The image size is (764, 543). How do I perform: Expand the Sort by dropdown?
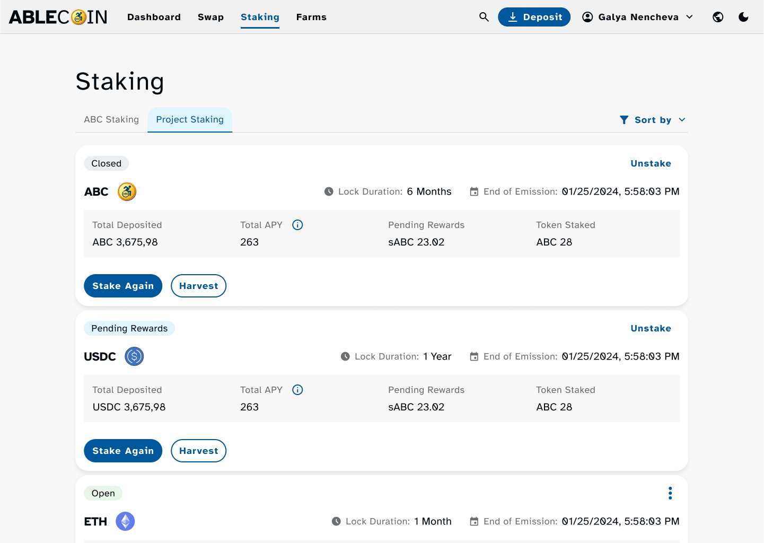653,120
